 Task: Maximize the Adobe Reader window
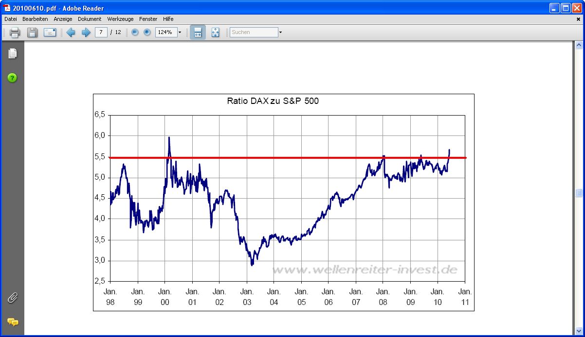coord(566,8)
